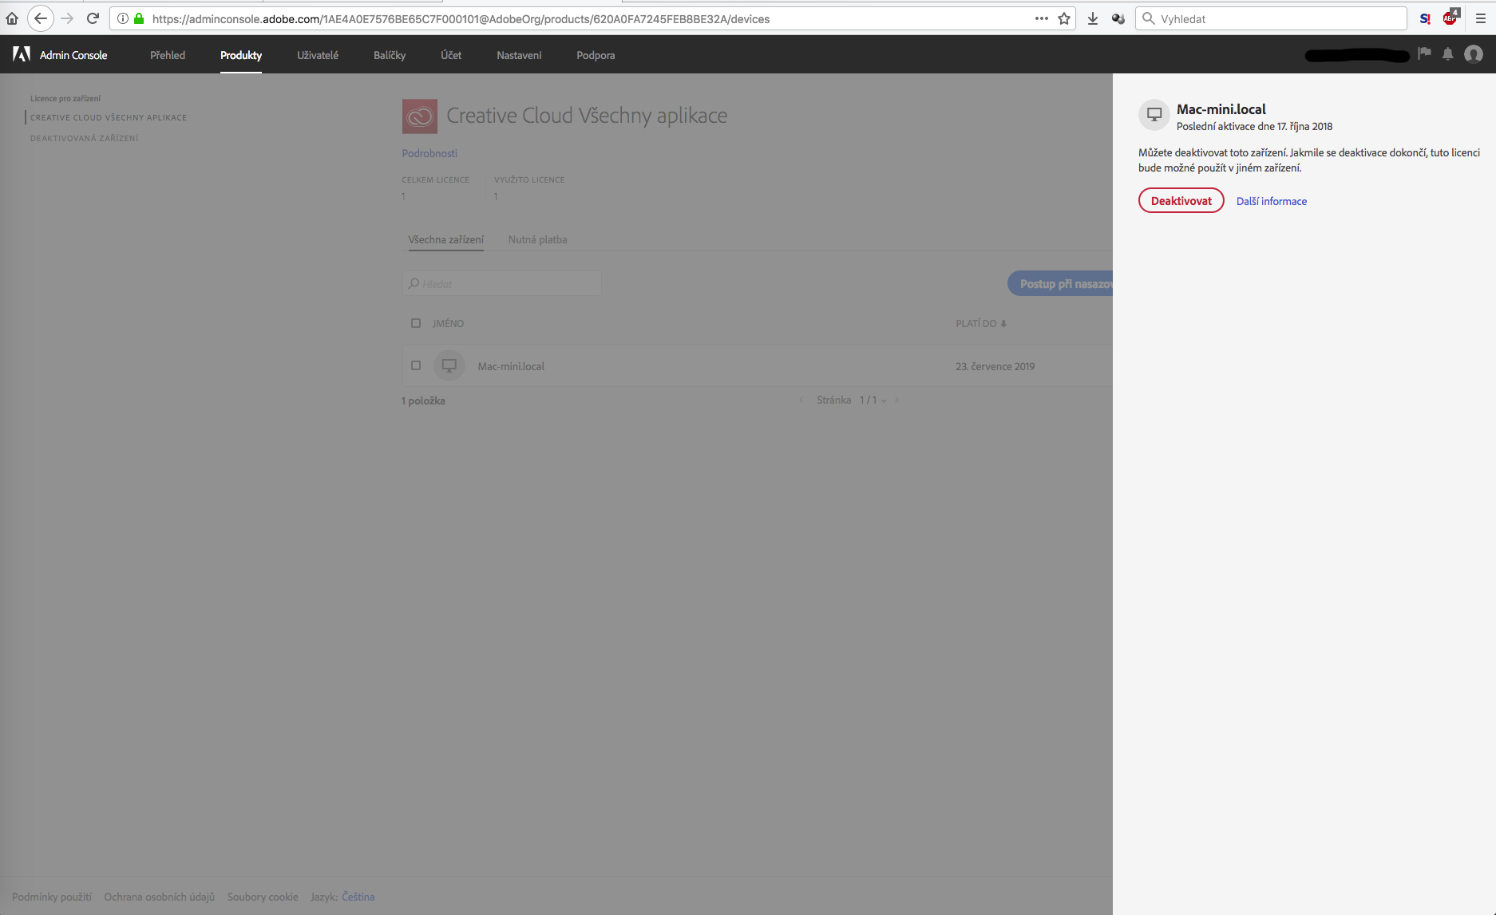Screen dimensions: 1496x915
Task: Open the Balíčky menu
Action: 390,55
